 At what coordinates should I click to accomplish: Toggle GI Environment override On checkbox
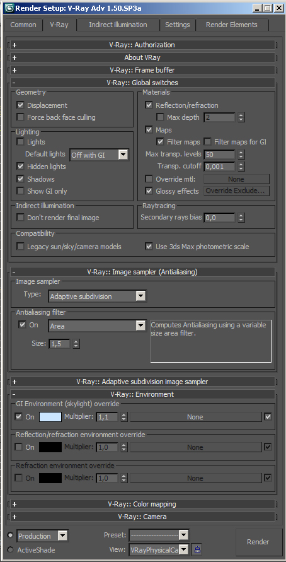point(18,417)
